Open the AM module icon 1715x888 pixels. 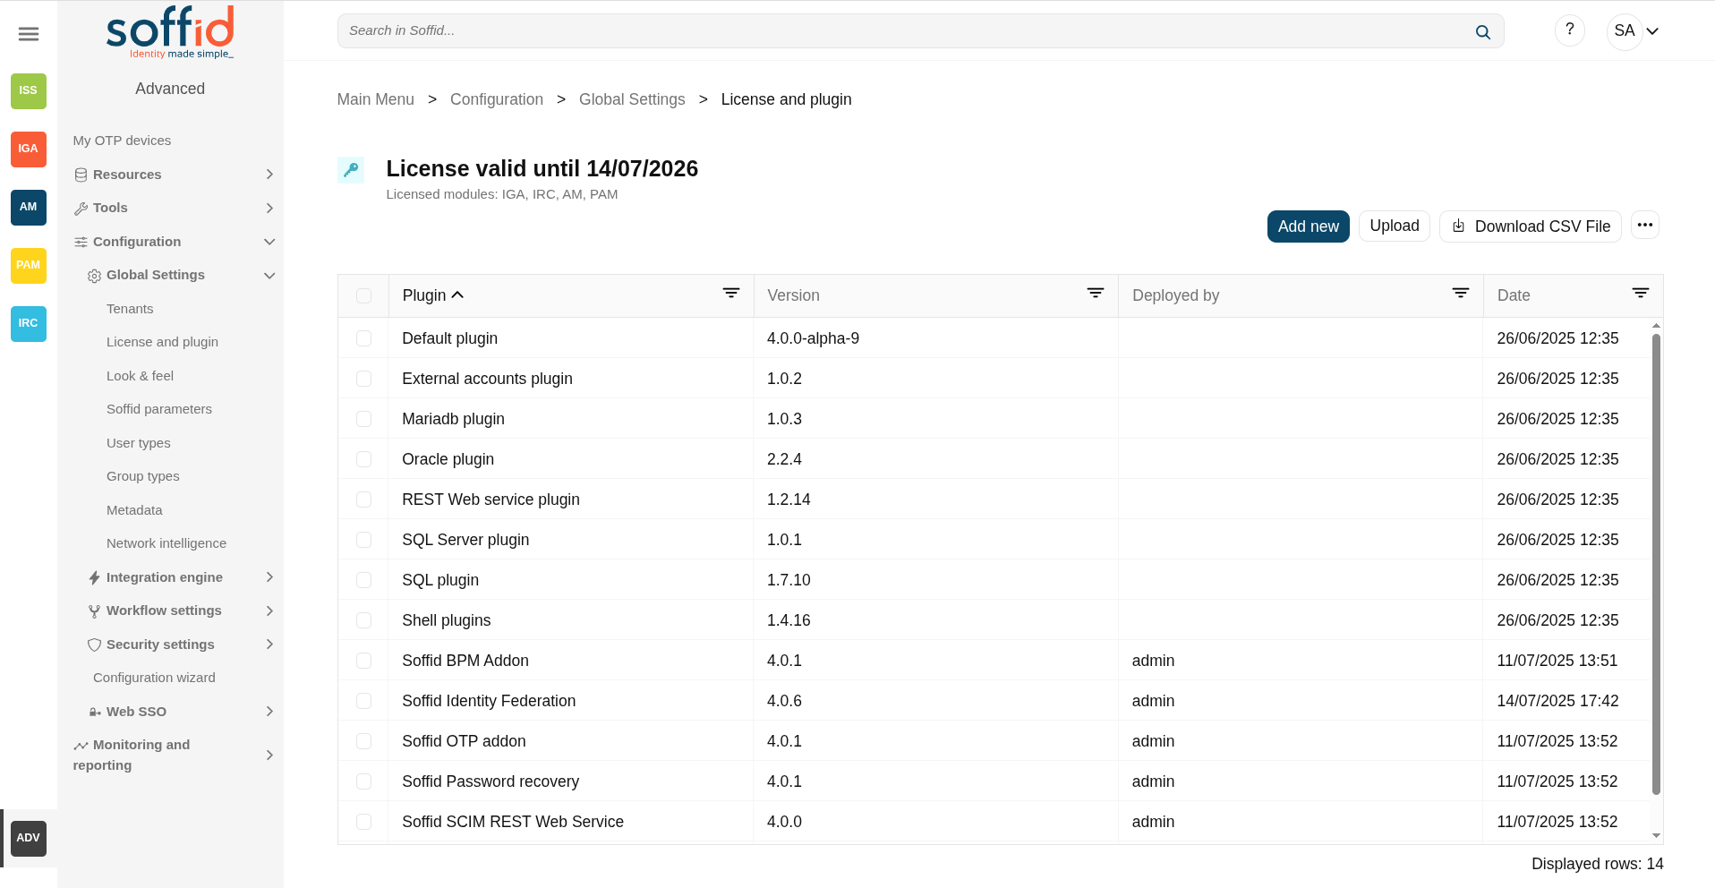click(x=29, y=207)
